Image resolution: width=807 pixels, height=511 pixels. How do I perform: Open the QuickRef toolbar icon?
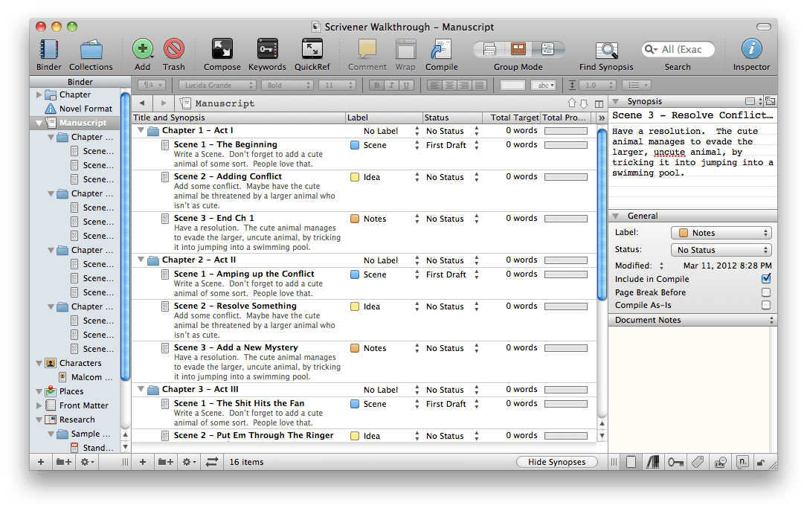(x=312, y=49)
